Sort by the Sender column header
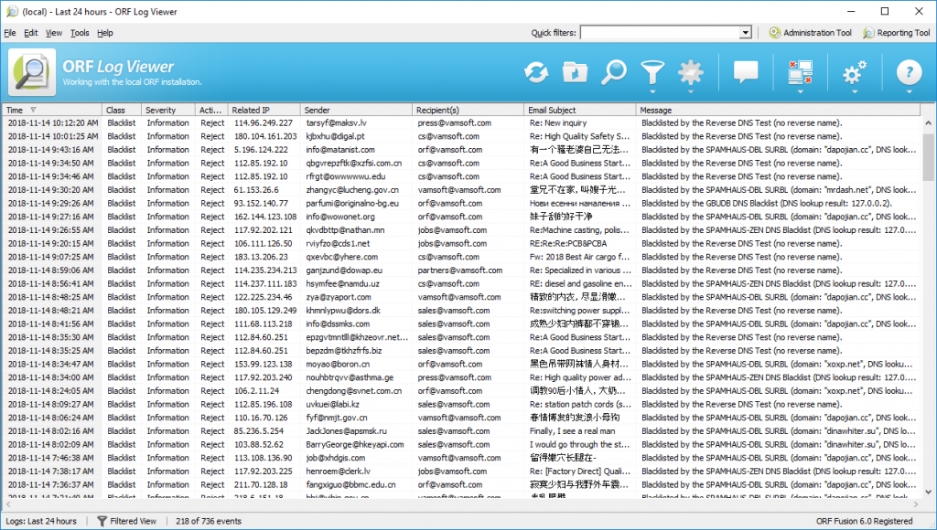 tap(357, 110)
